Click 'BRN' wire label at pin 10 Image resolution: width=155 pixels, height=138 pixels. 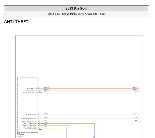pyautogui.click(x=45, y=91)
